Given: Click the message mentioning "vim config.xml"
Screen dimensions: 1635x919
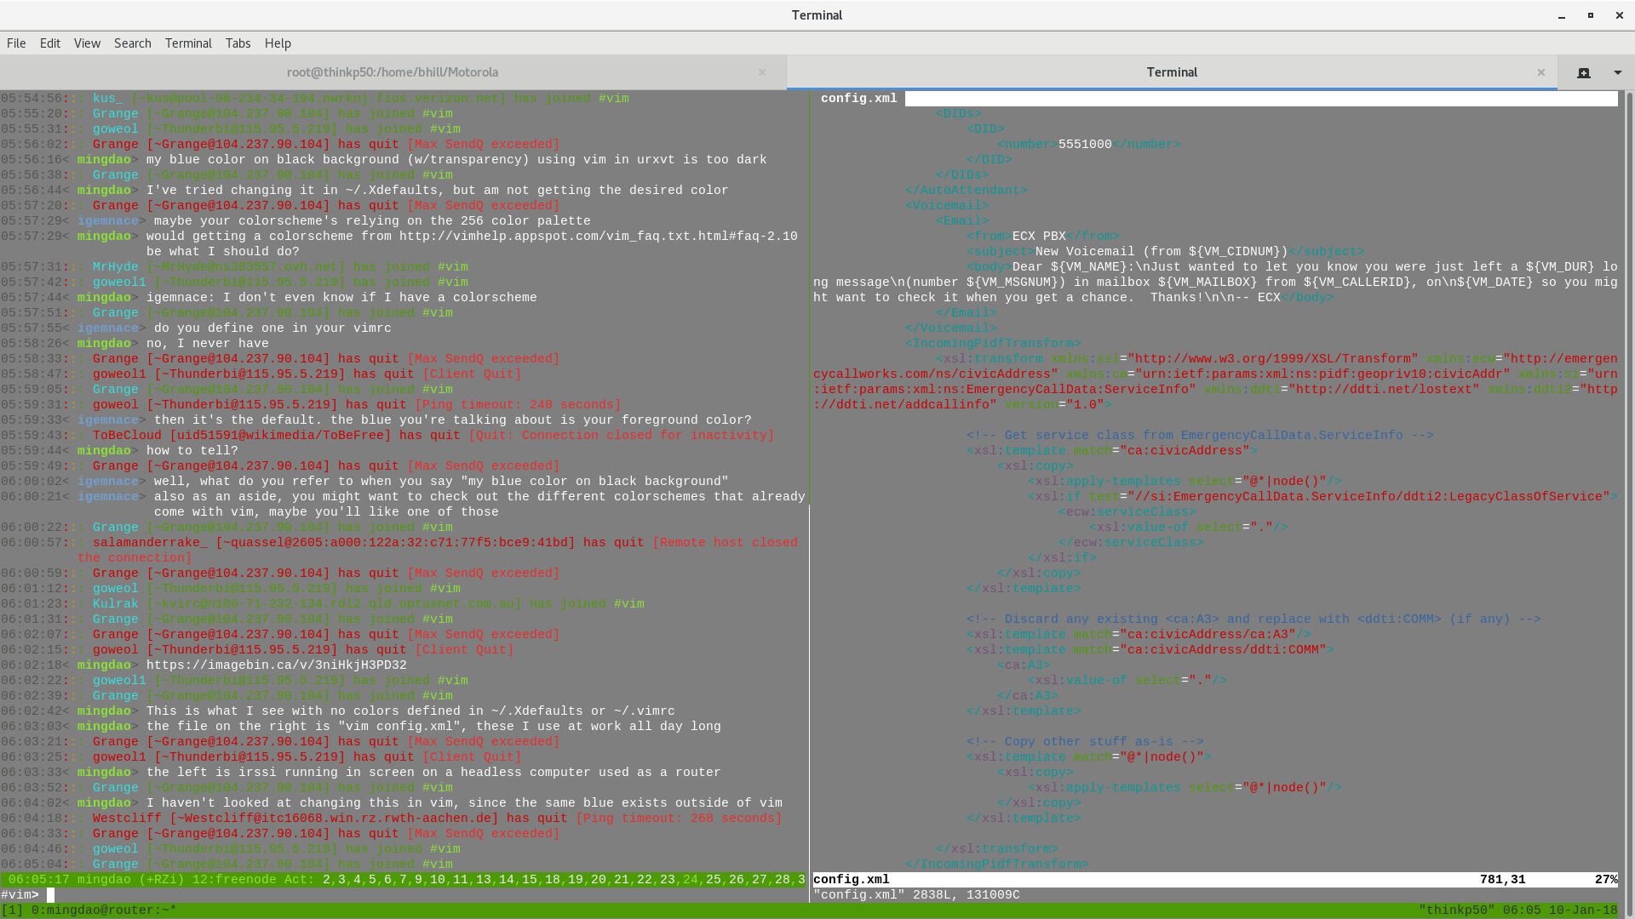Looking at the screenshot, I should pos(433,727).
